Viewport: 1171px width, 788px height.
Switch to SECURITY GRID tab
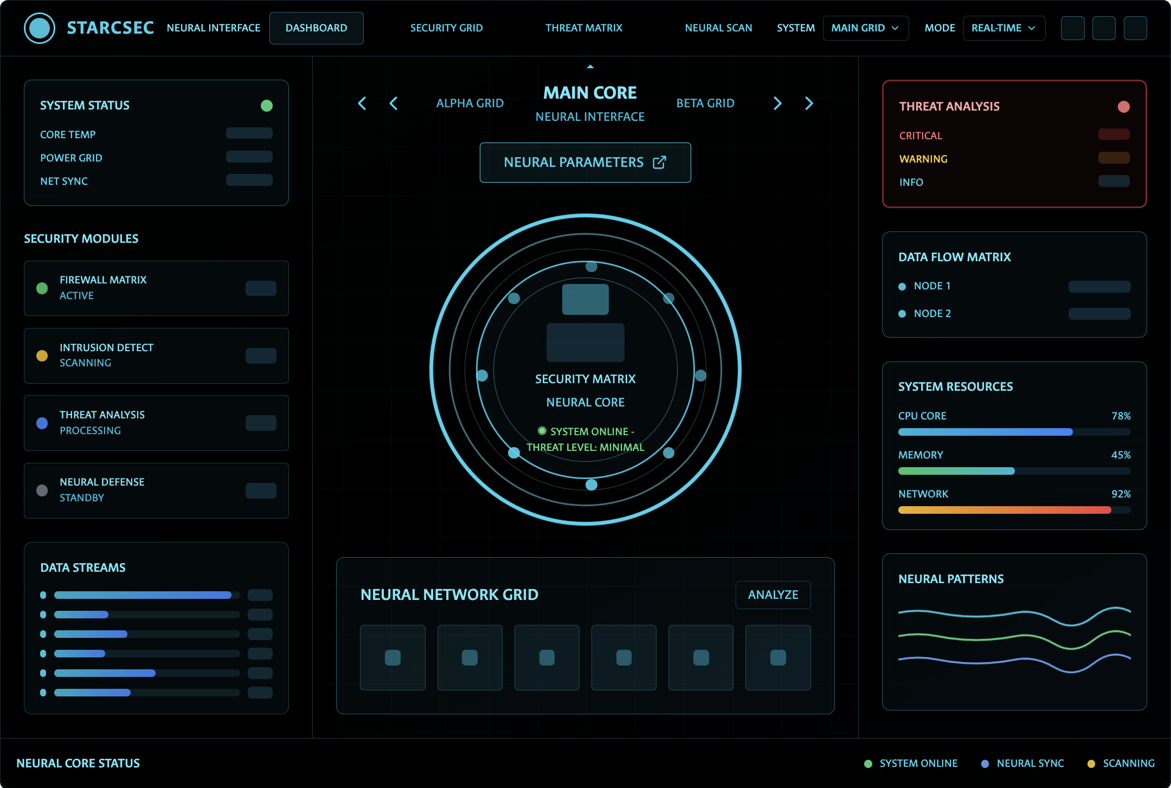(x=446, y=28)
